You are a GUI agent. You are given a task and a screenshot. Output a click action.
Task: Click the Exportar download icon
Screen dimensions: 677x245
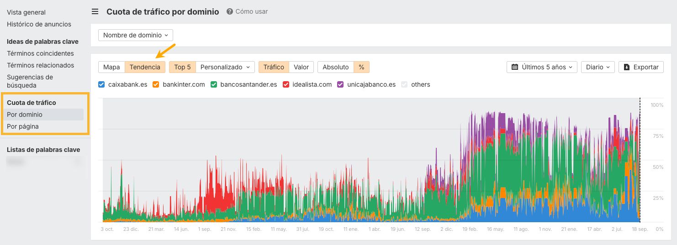coord(626,67)
